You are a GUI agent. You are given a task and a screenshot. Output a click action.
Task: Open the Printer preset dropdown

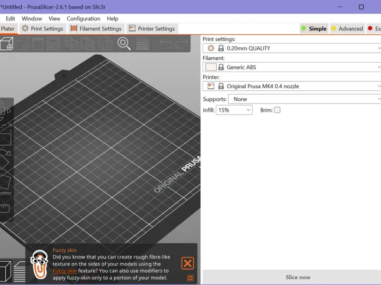click(292, 86)
